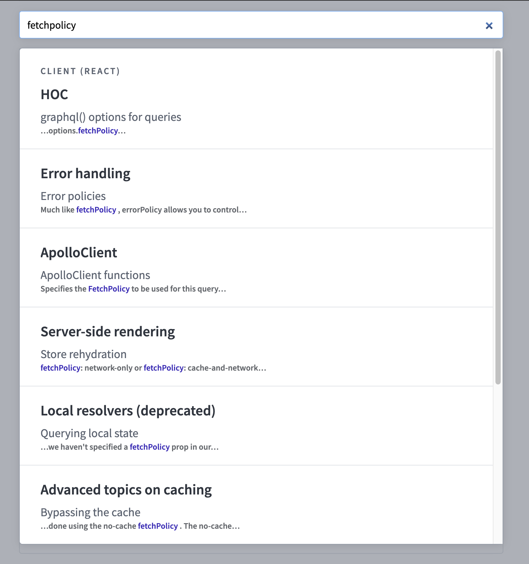This screenshot has height=564, width=529.
Task: Click the graphql() options for queries subtitle
Action: coord(111,117)
